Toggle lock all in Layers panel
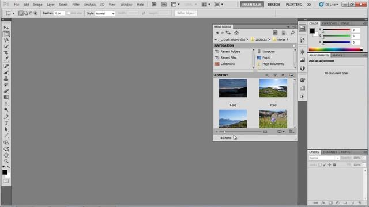The width and height of the screenshot is (369, 207). pyautogui.click(x=334, y=165)
